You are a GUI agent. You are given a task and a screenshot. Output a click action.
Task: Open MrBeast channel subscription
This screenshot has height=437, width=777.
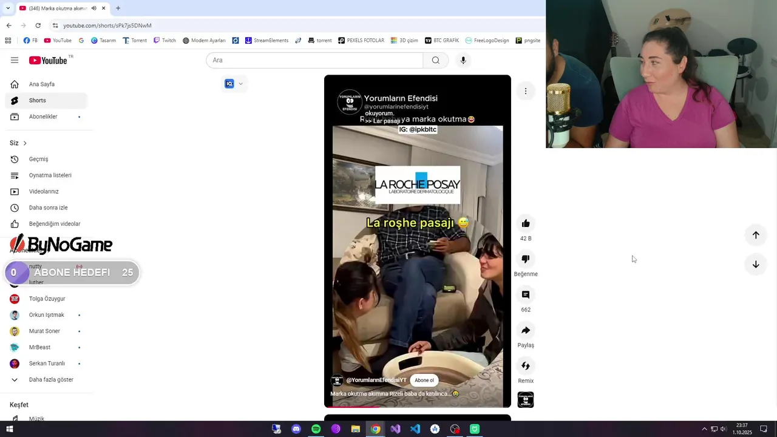(46, 347)
